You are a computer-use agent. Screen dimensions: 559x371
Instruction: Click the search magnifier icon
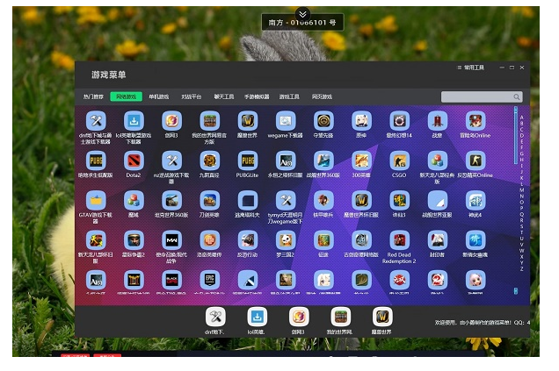pos(517,97)
